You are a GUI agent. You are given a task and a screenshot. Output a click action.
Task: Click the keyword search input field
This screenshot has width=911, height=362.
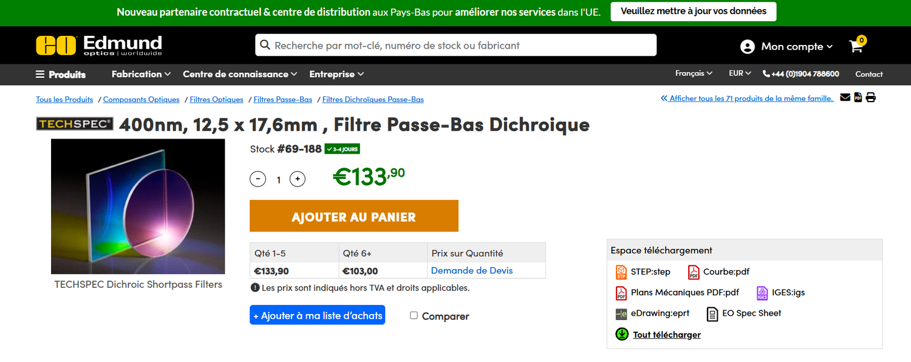click(x=455, y=46)
